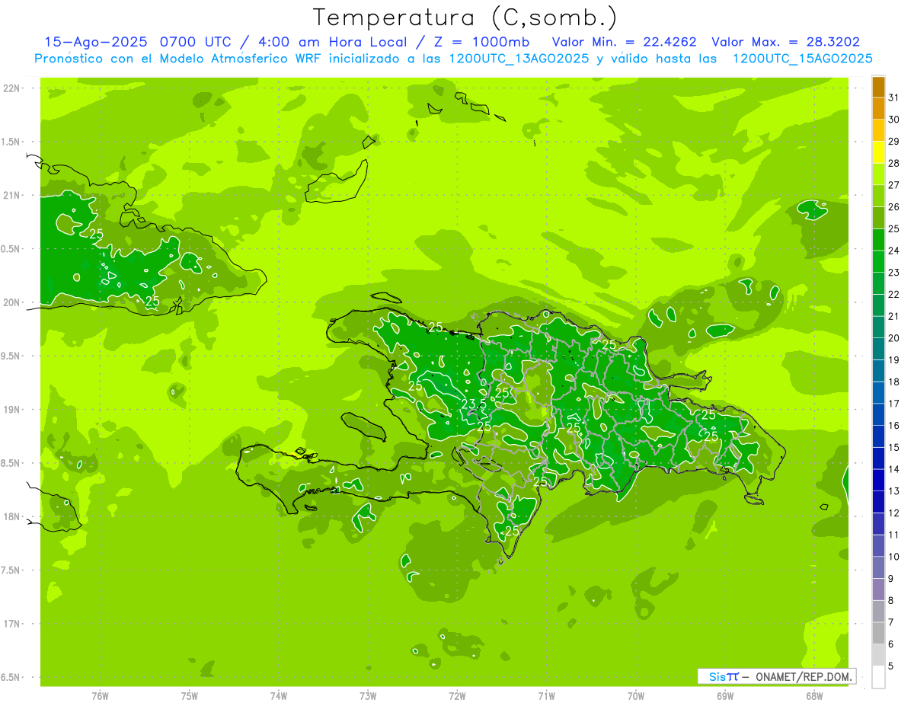Click 'Valor Min. = 22.4262'
Screen dimensions: 914x706
625,42
